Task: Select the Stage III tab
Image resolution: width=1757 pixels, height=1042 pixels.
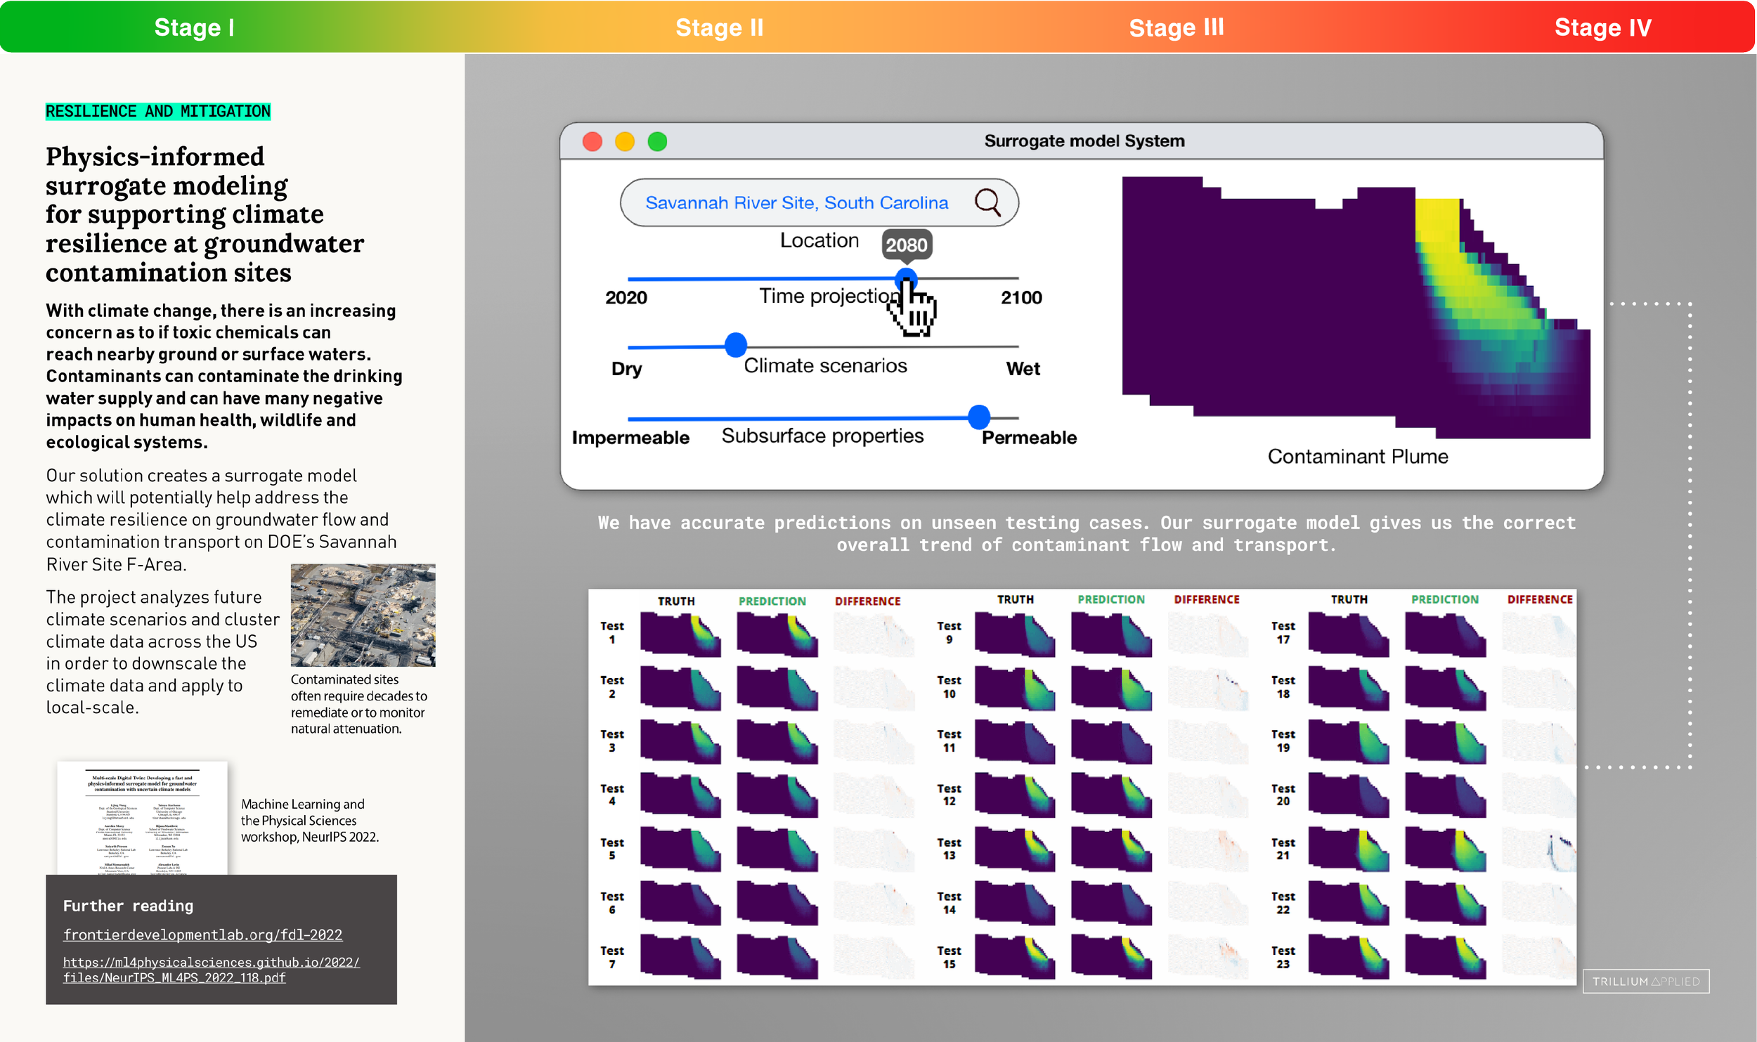Action: click(1176, 27)
